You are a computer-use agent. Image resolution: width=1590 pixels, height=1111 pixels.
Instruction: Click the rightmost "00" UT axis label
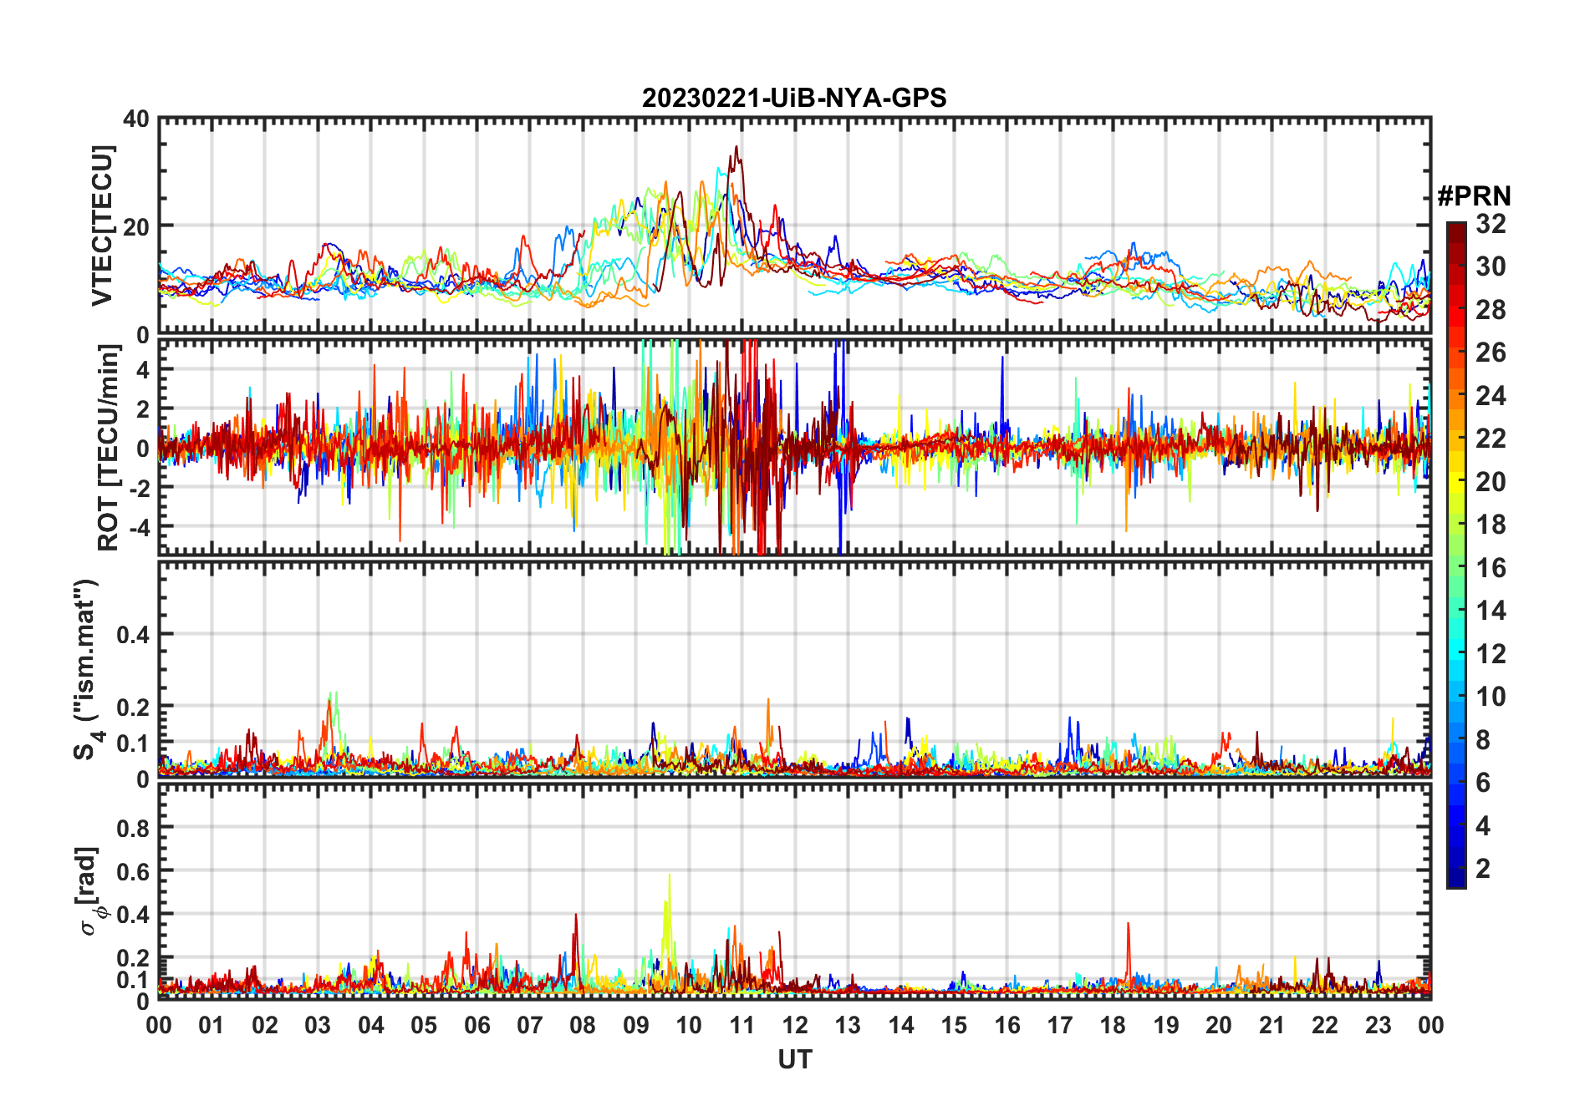(x=1430, y=1025)
